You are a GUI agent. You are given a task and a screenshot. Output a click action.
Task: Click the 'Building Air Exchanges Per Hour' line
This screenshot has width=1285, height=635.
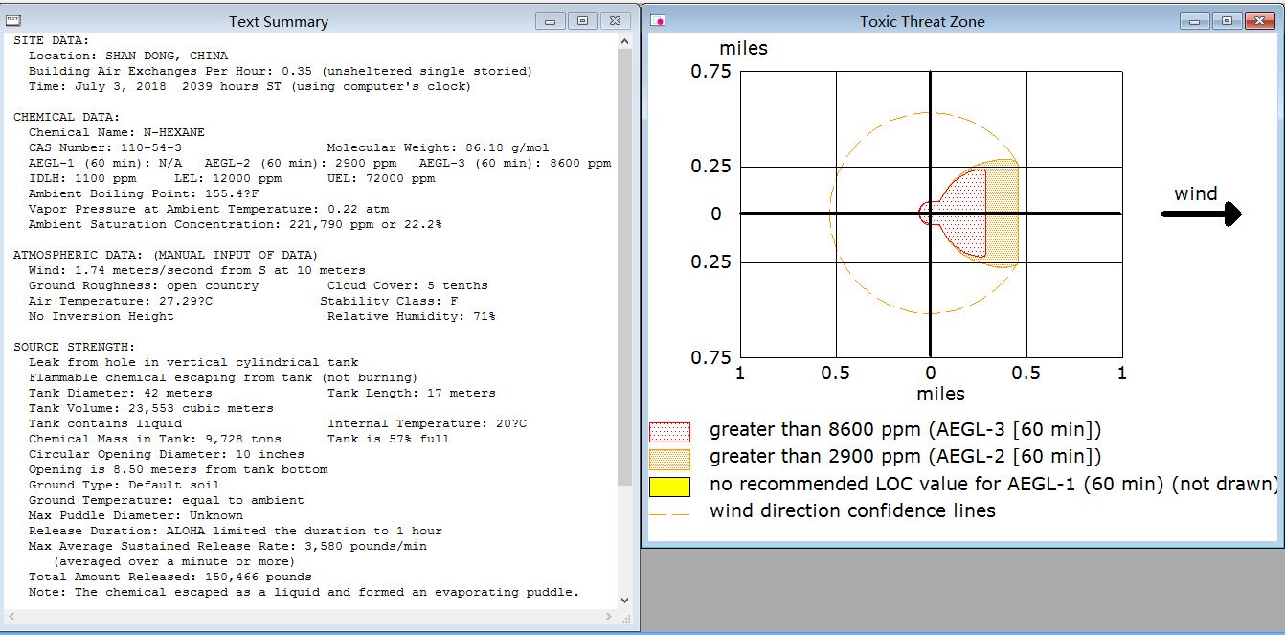[x=281, y=71]
